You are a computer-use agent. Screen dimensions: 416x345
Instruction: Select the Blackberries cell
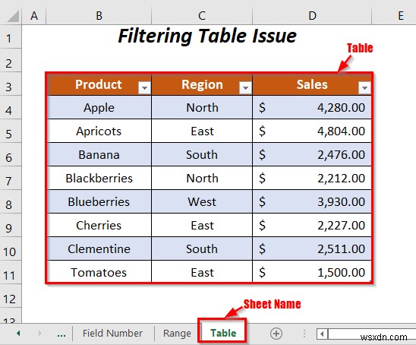[99, 178]
